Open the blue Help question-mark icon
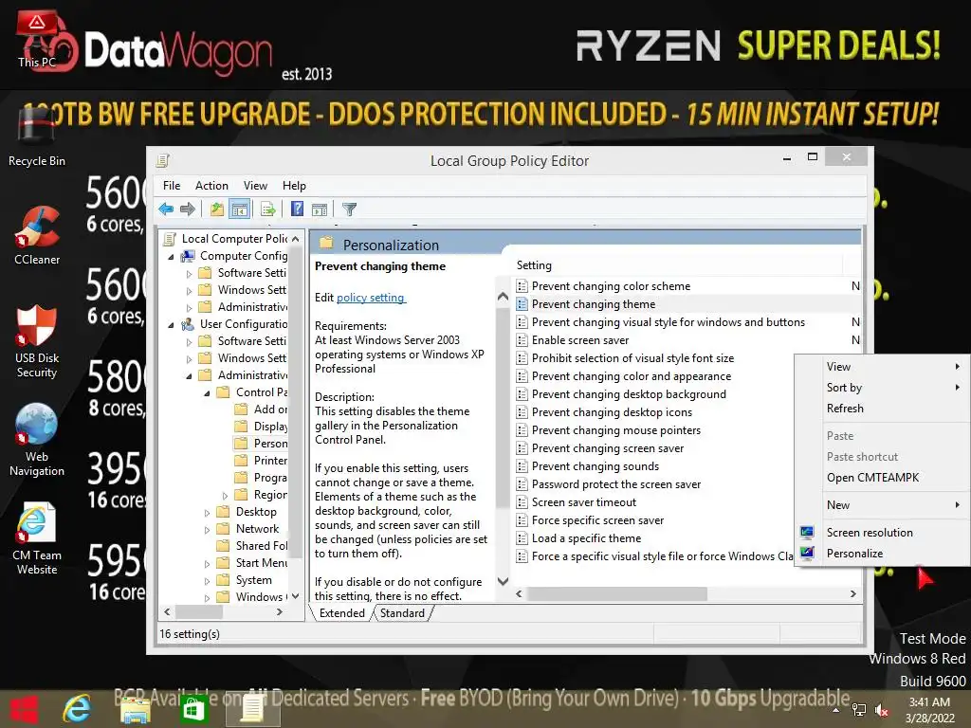Image resolution: width=971 pixels, height=728 pixels. point(297,209)
